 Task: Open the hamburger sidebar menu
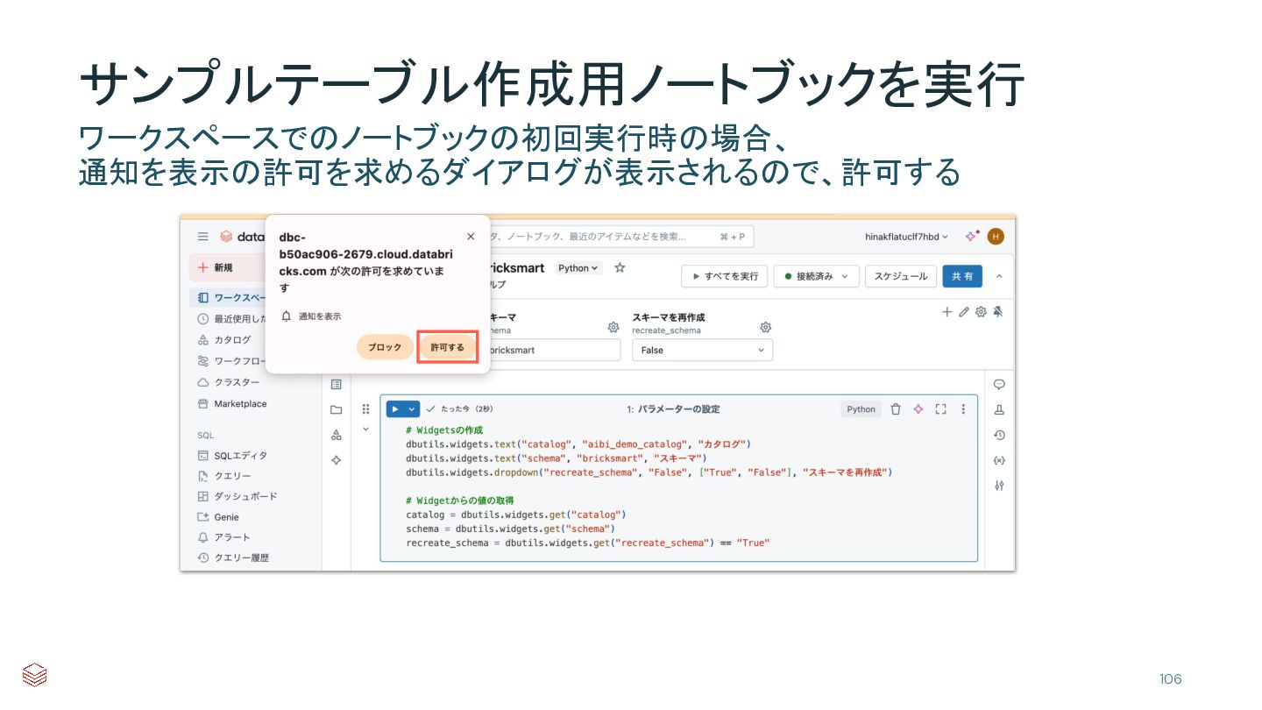click(203, 237)
